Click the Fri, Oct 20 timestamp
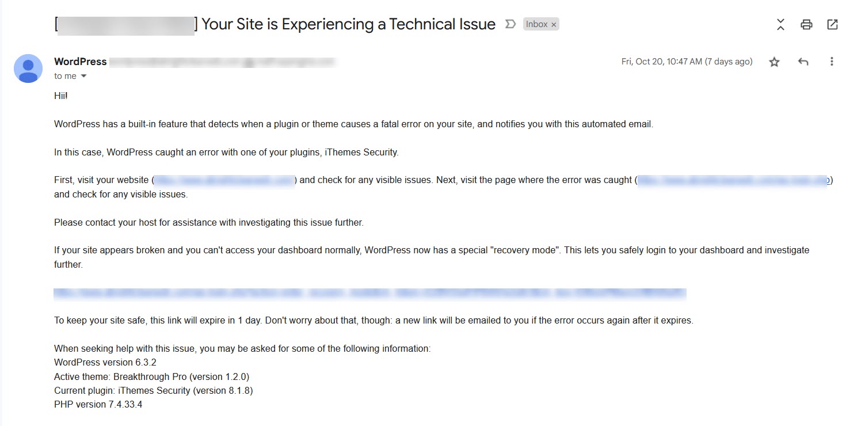 tap(687, 62)
